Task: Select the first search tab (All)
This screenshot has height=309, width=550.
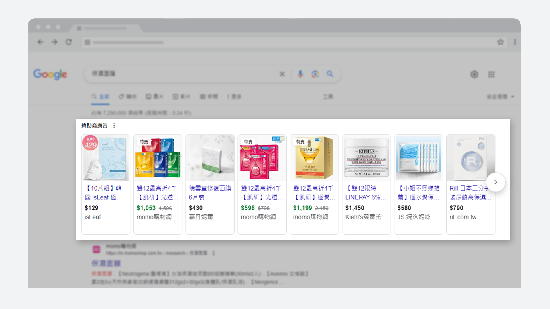Action: pyautogui.click(x=101, y=97)
